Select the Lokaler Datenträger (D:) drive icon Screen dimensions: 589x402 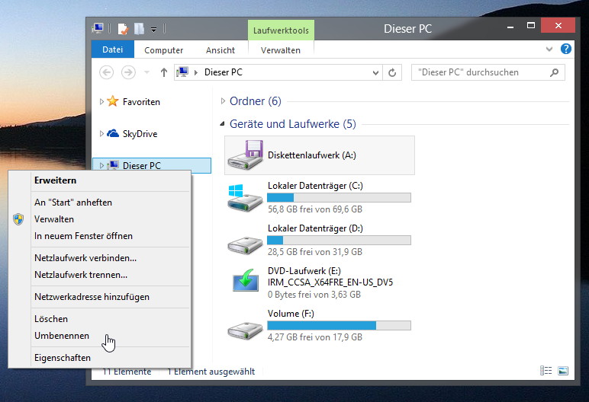pyautogui.click(x=245, y=245)
